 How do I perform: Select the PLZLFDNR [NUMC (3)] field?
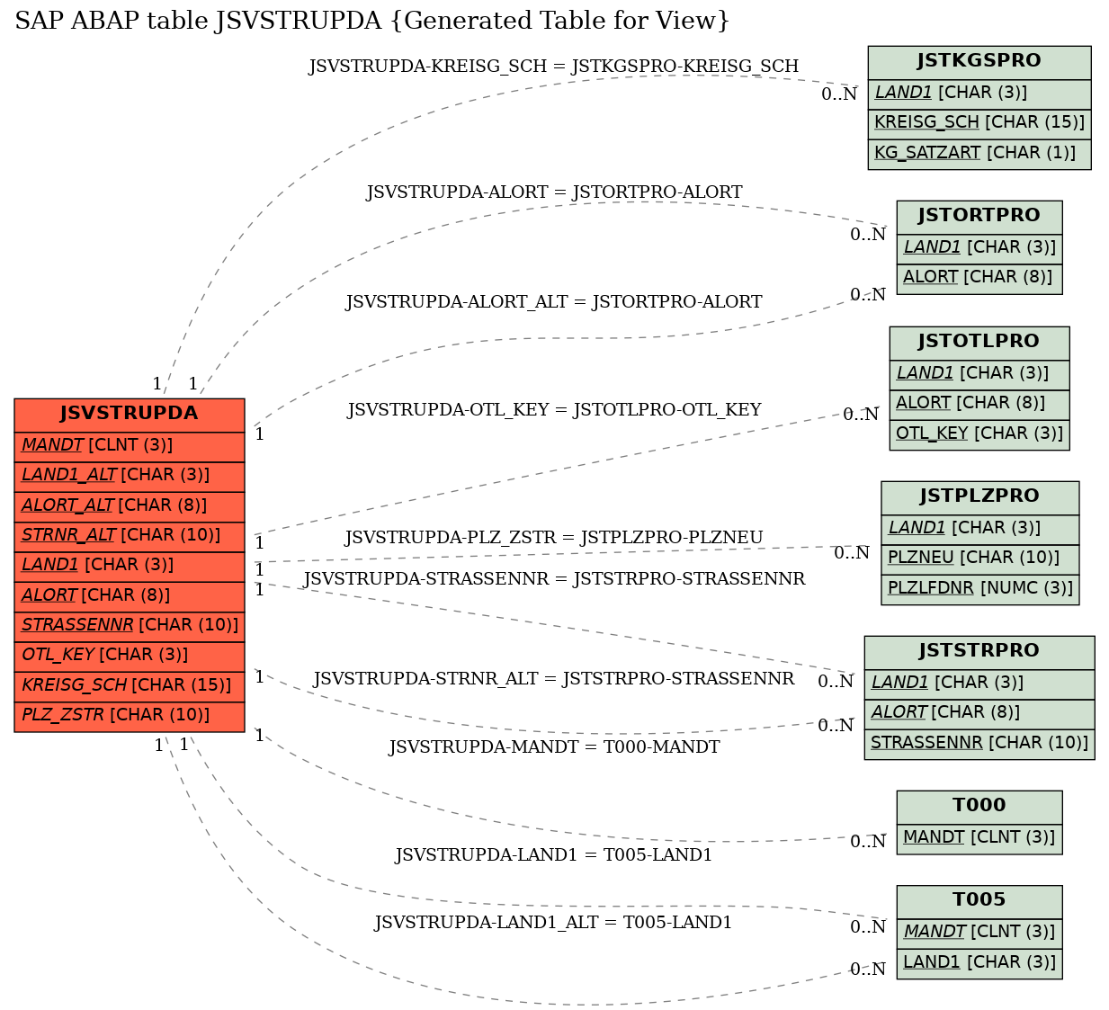[x=979, y=589]
